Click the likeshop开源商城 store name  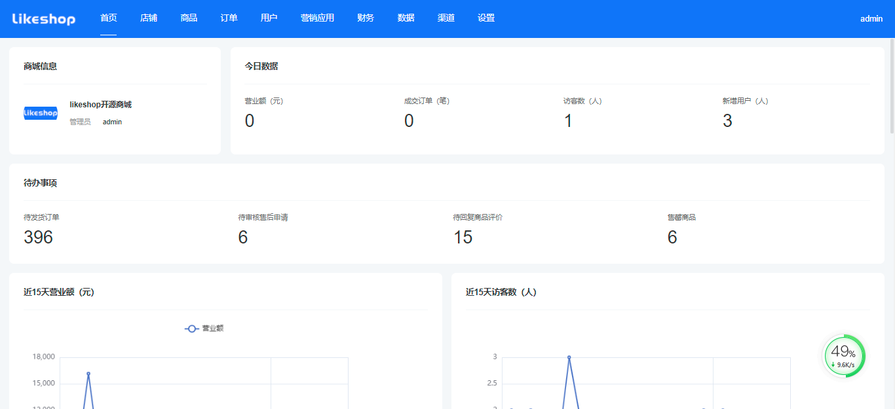point(101,105)
